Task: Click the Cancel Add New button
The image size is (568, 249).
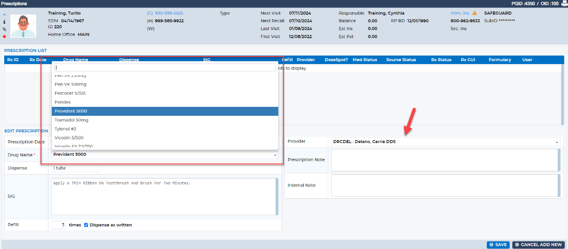Action: (x=538, y=245)
